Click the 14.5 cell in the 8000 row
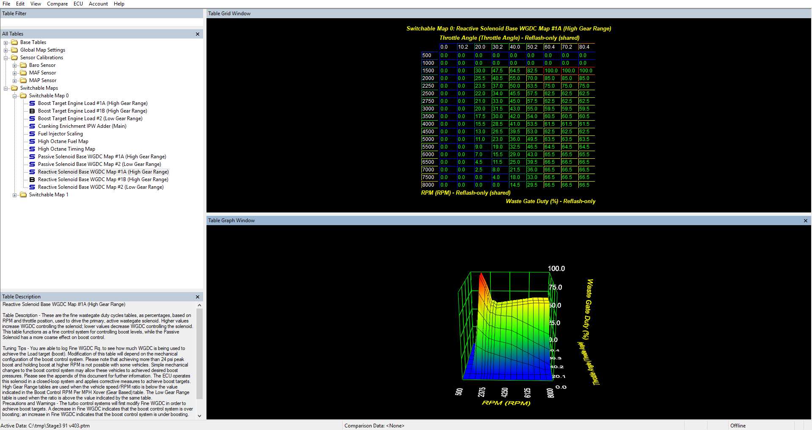The width and height of the screenshot is (812, 430). [x=516, y=185]
